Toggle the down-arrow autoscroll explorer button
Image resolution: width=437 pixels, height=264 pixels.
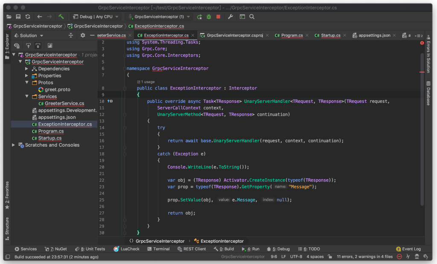(38, 45)
